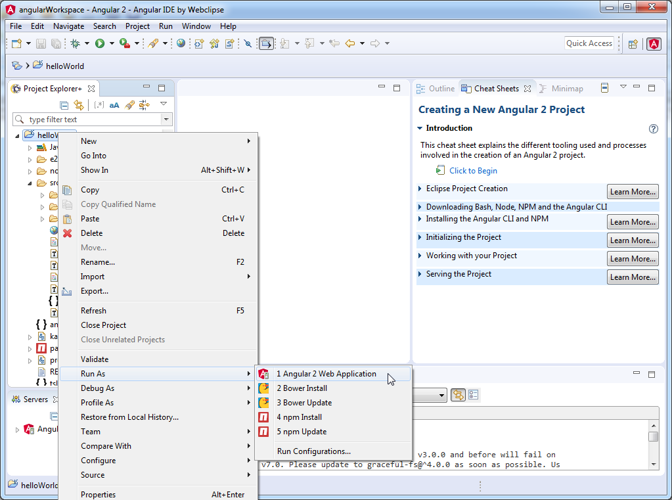This screenshot has width=672, height=500.
Task: Collapse the Introduction section
Action: point(420,127)
